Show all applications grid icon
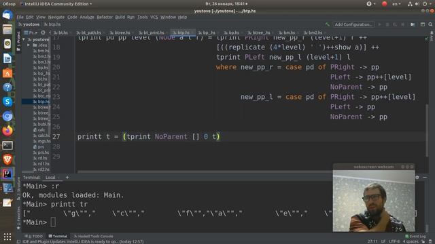Image resolution: width=435 pixels, height=244 pixels. pyautogui.click(x=7, y=237)
